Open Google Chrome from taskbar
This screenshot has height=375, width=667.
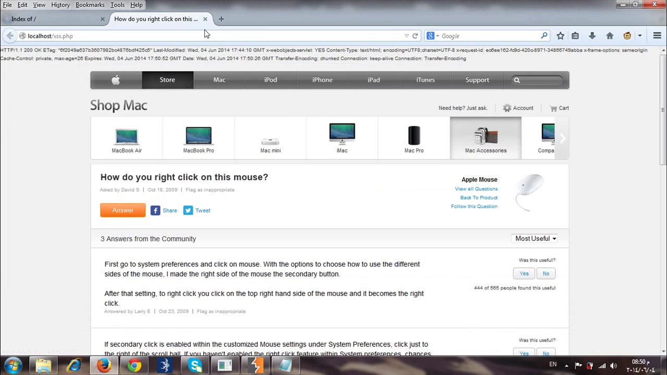point(134,366)
